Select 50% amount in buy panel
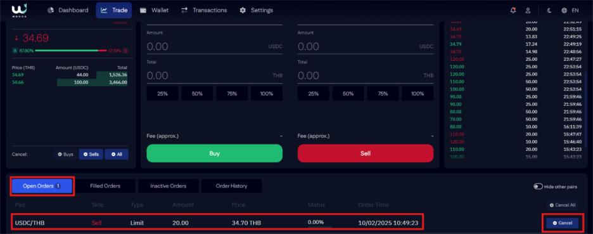 (197, 93)
